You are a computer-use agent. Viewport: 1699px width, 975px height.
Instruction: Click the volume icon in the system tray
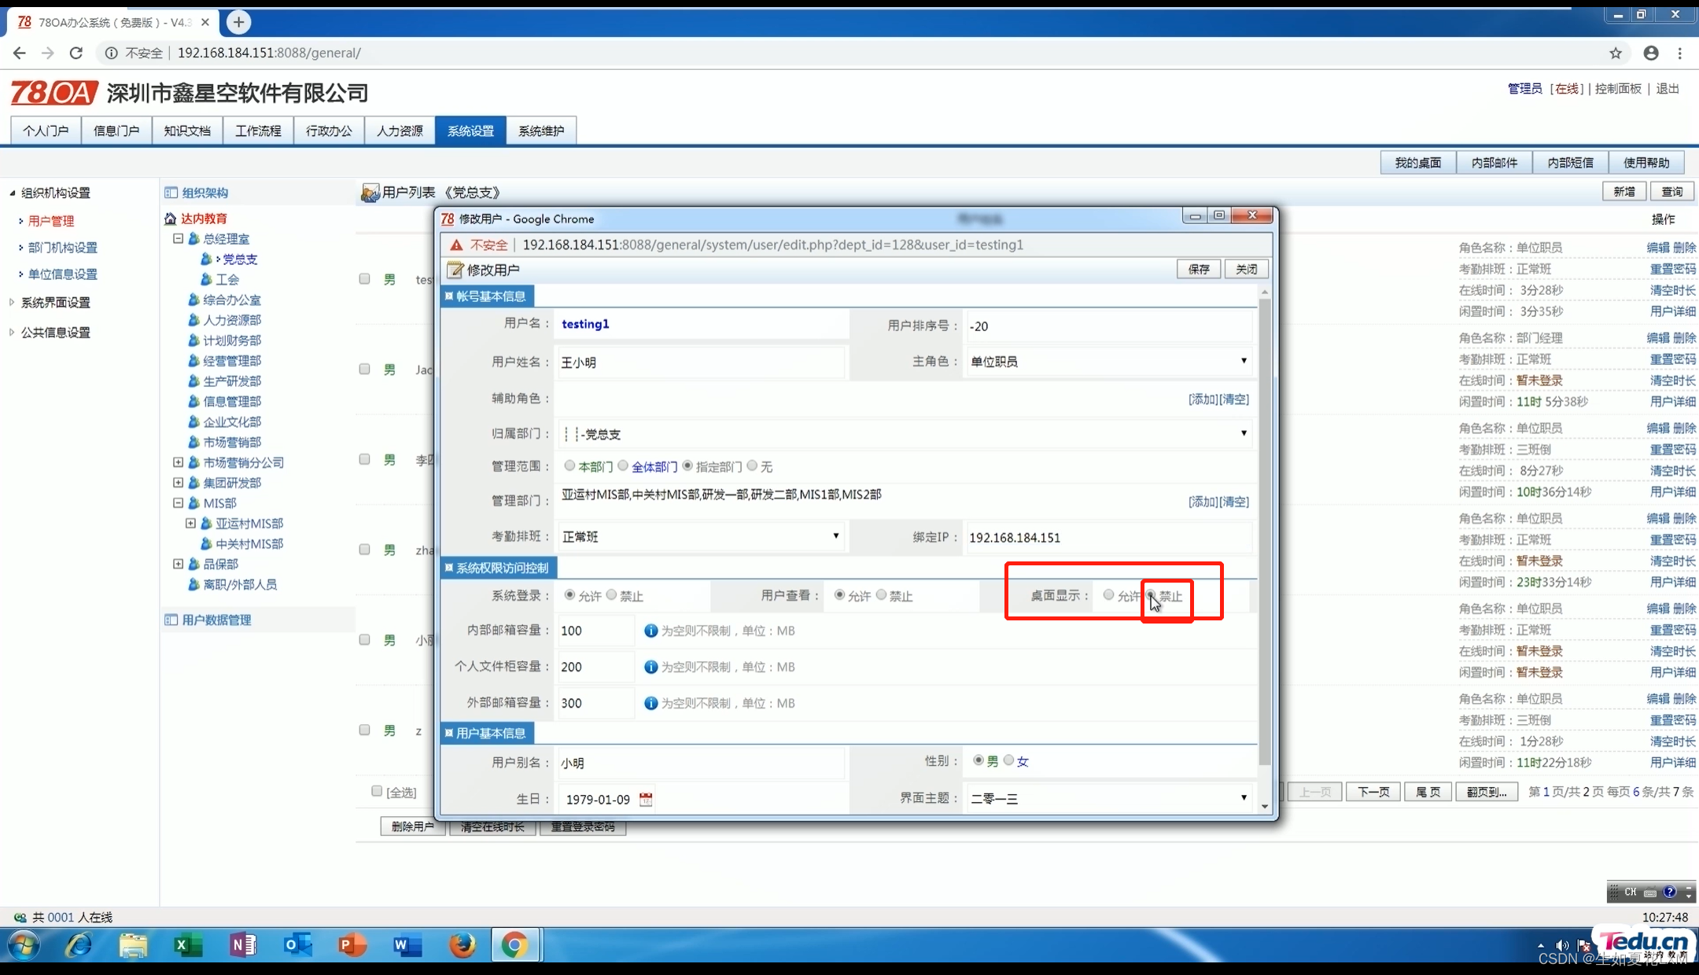1561,945
